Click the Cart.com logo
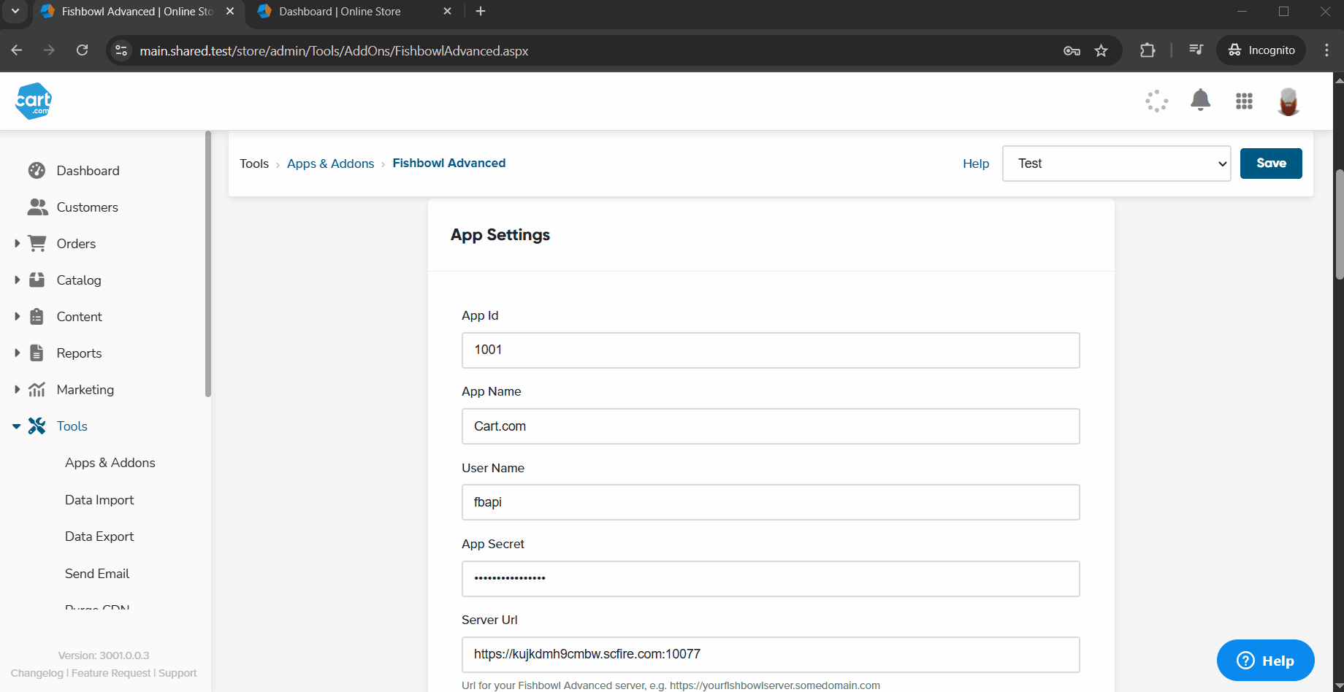The height and width of the screenshot is (692, 1344). (x=34, y=101)
